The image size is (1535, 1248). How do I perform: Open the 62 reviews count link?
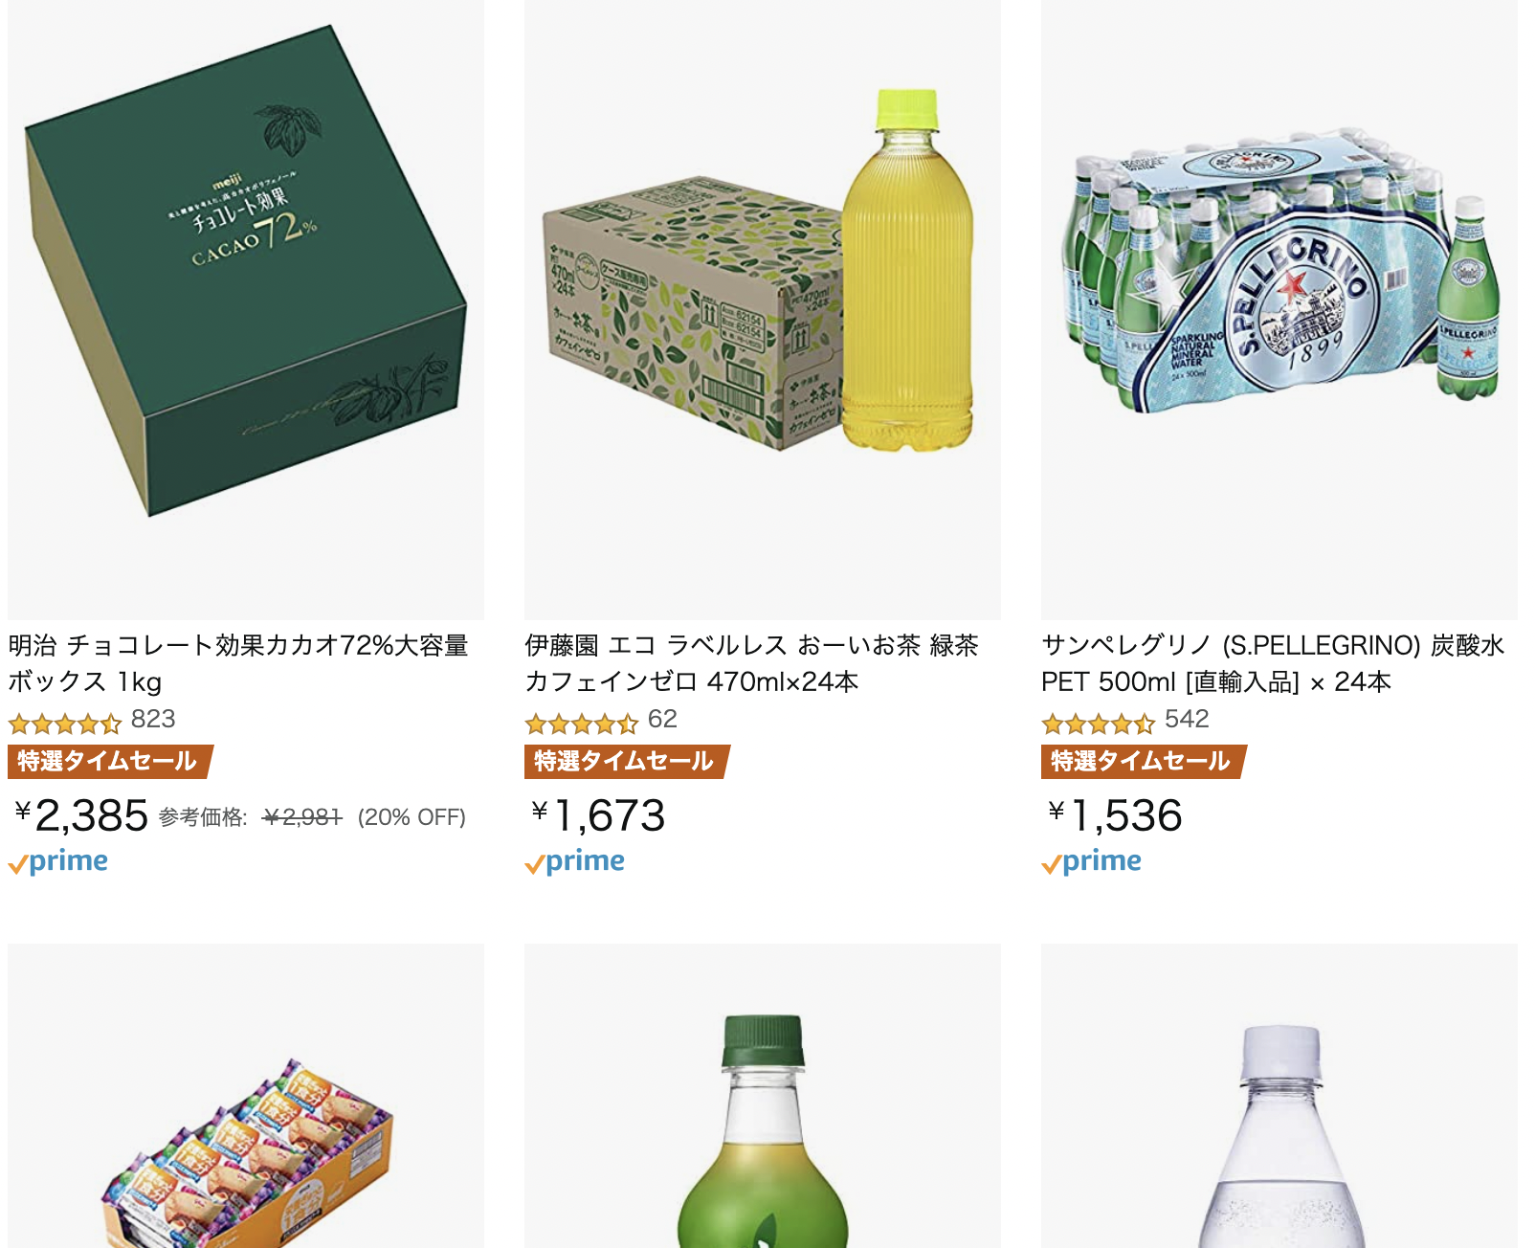click(x=662, y=720)
